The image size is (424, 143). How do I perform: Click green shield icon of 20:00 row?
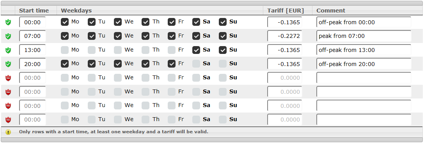[8, 64]
